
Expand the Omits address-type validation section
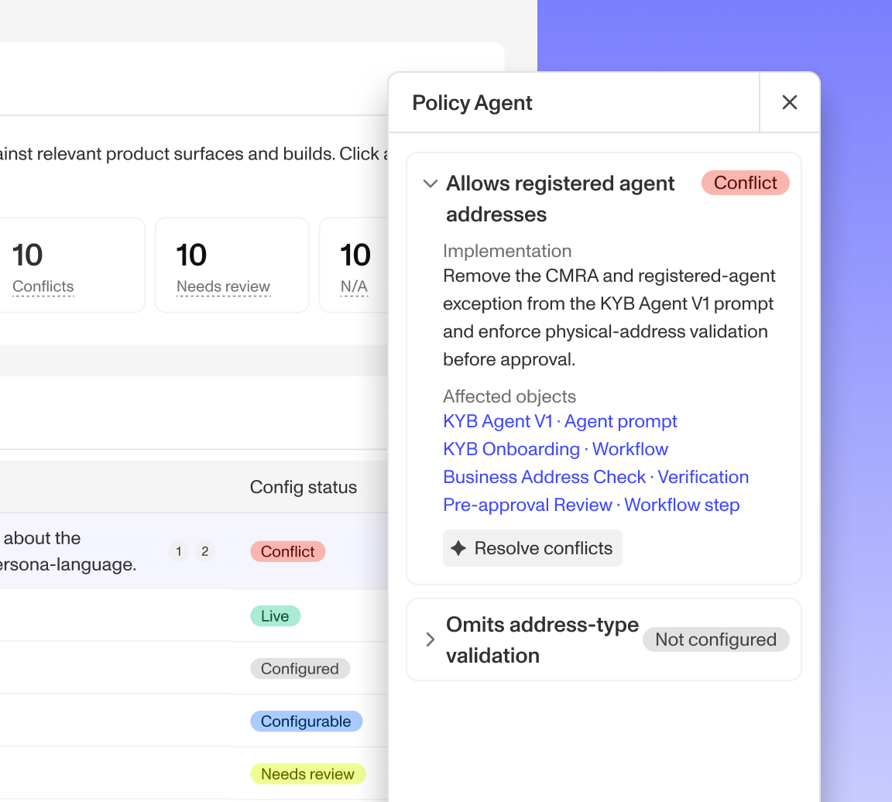pos(431,640)
